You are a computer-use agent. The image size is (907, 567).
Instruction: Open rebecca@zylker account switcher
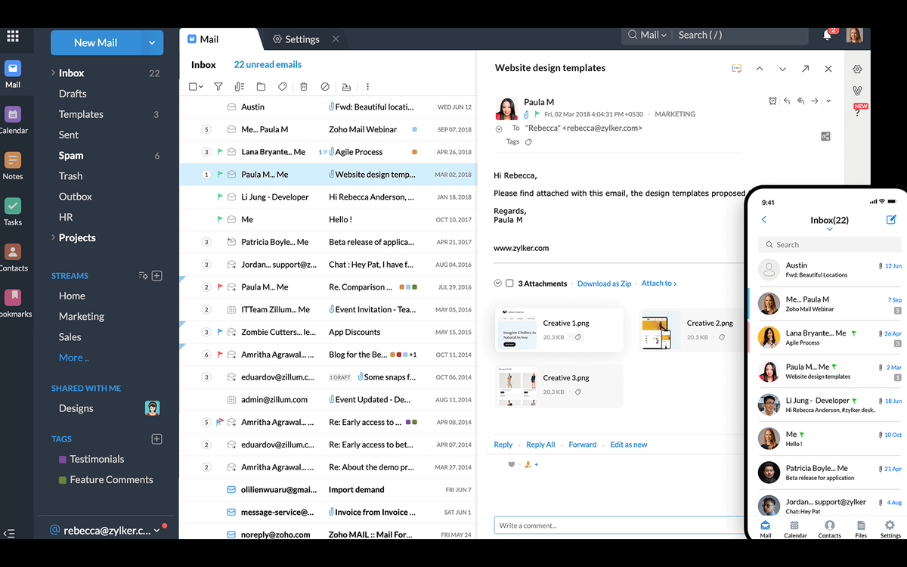pyautogui.click(x=104, y=531)
